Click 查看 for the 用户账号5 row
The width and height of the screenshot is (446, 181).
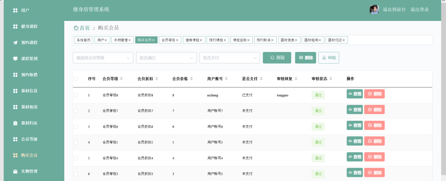click(x=355, y=141)
